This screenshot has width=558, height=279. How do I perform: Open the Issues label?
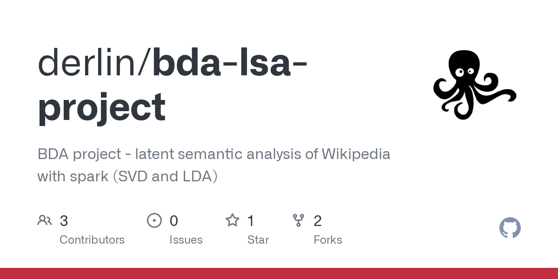coord(186,240)
